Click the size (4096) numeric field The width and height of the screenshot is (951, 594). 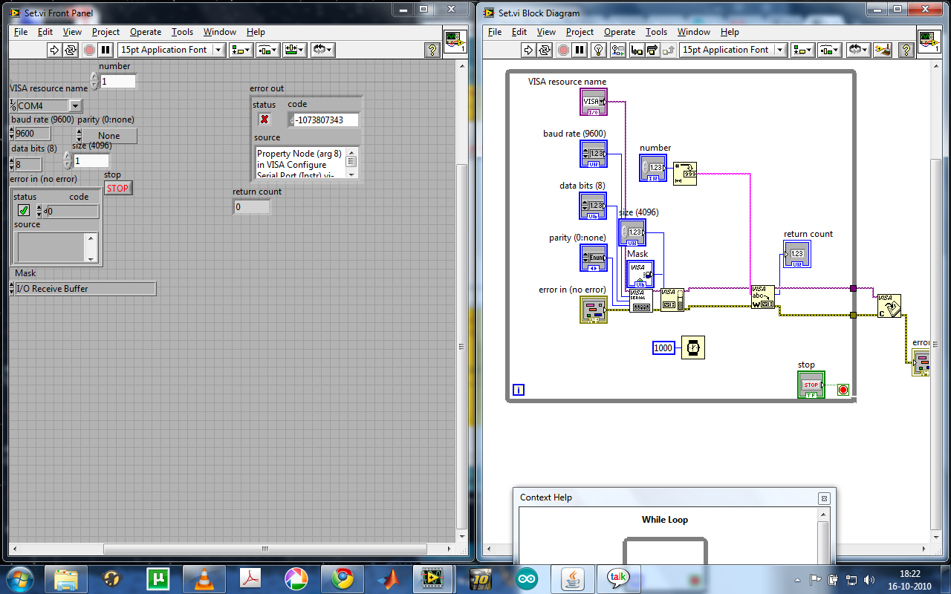[x=91, y=160]
